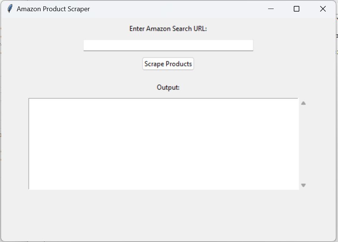The width and height of the screenshot is (338, 242).
Task: Click the Tk feather icon in title bar
Action: [10, 9]
